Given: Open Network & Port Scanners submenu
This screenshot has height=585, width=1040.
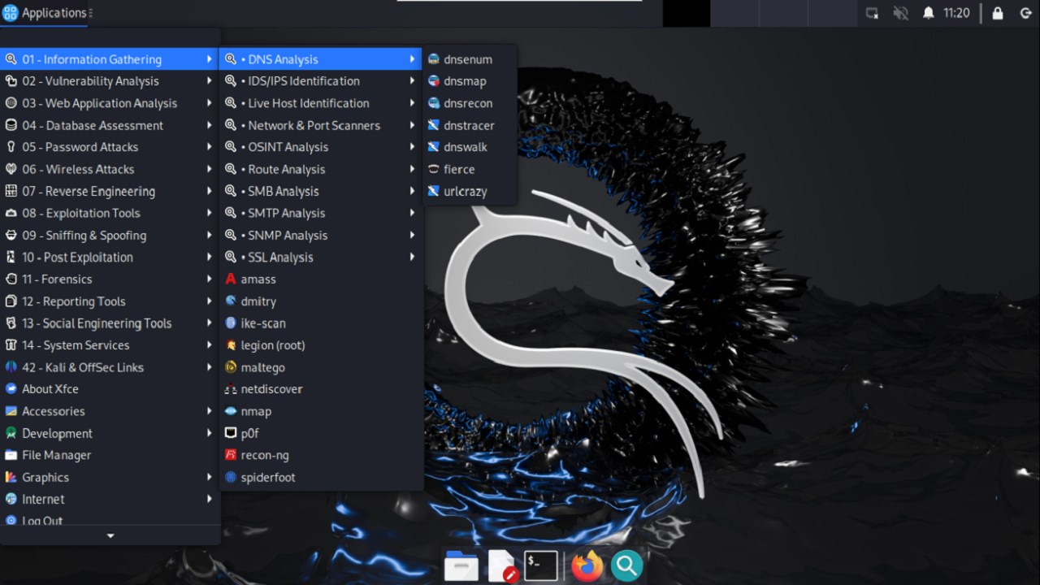Looking at the screenshot, I should (x=322, y=125).
